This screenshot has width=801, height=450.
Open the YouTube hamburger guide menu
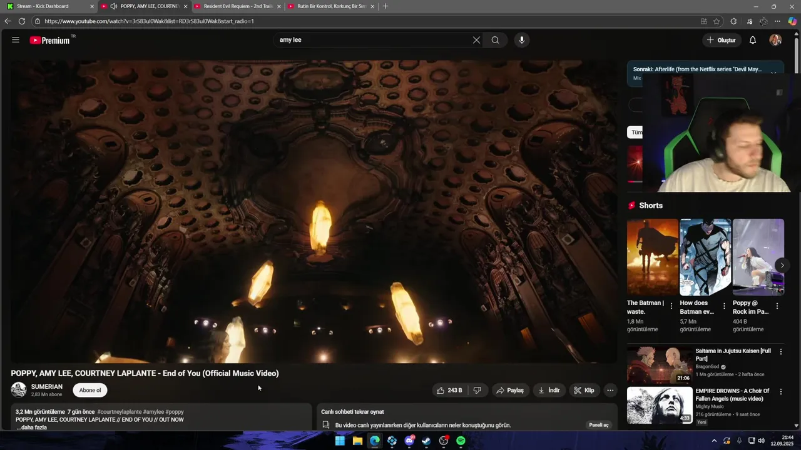tap(16, 40)
